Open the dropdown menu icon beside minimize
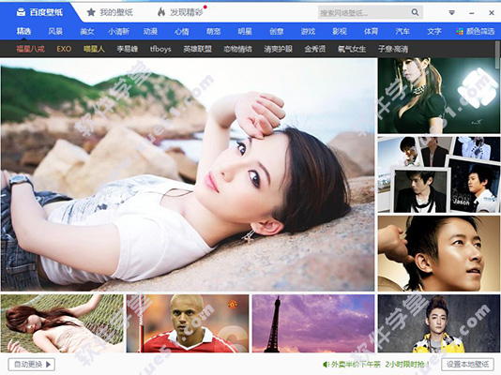This screenshot has width=501, height=375. 452,13
